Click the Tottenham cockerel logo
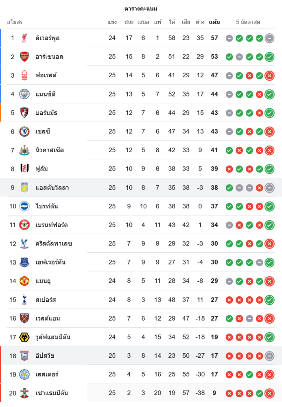282x407 pixels. pyautogui.click(x=24, y=300)
